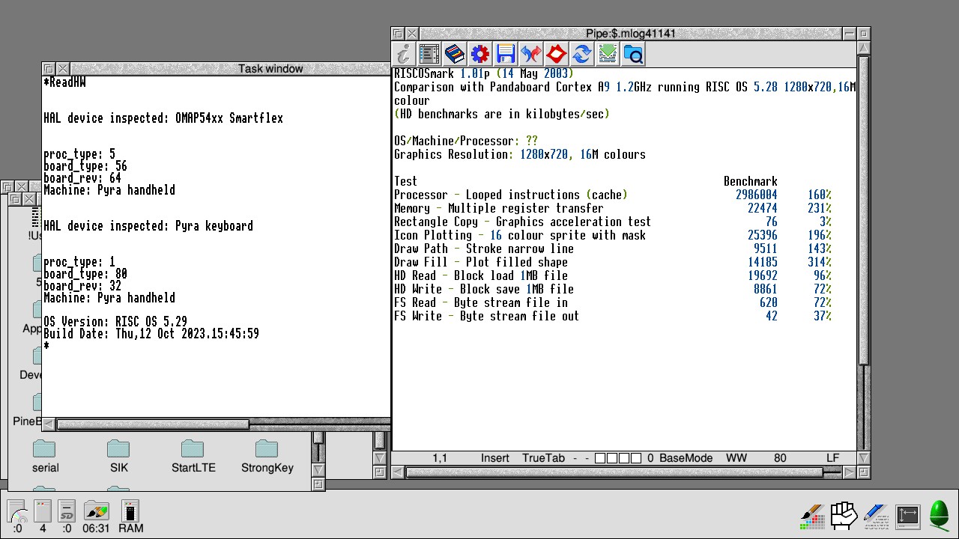Click the LF line ending indicator
This screenshot has width=959, height=539.
point(832,458)
